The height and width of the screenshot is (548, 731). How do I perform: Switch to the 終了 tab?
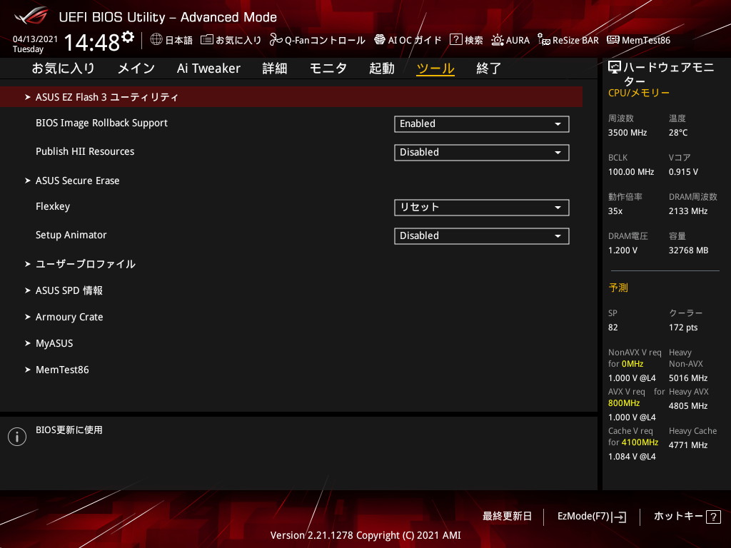click(x=488, y=68)
